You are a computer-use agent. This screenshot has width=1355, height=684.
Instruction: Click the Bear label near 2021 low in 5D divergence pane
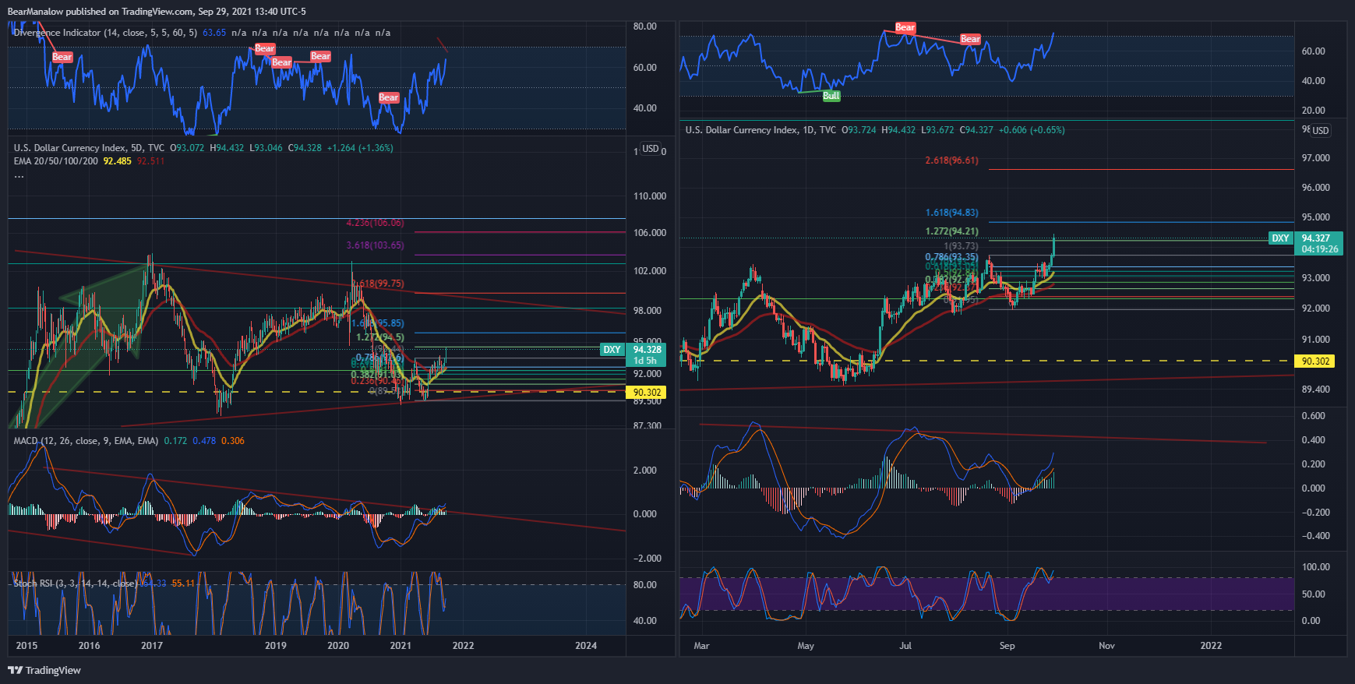pyautogui.click(x=389, y=97)
